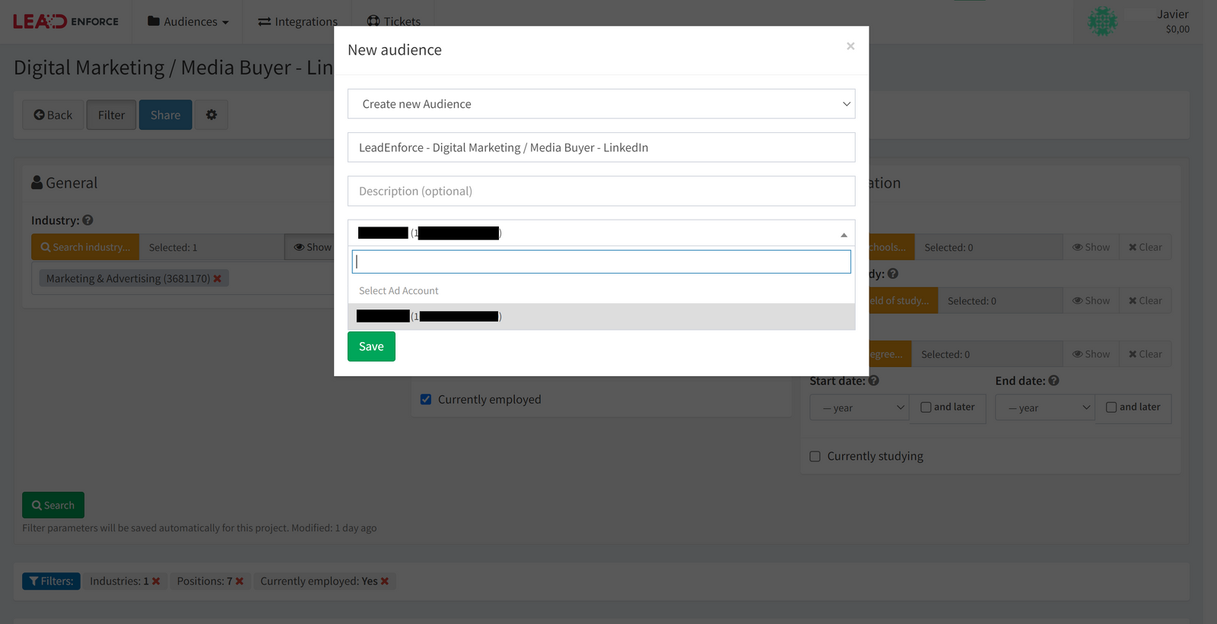Click Search industry button

point(85,247)
